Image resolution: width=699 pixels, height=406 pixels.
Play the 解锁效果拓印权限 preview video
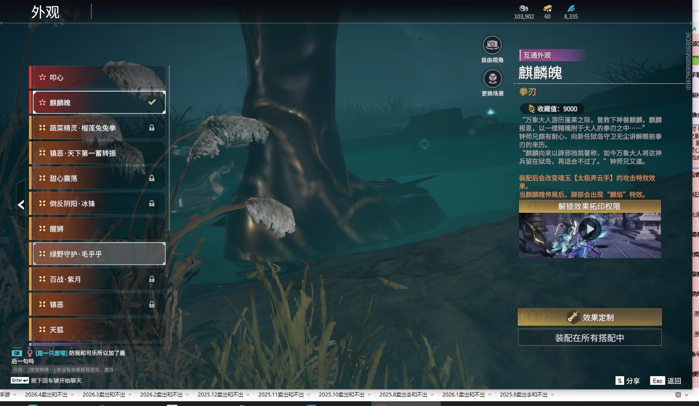(x=590, y=229)
